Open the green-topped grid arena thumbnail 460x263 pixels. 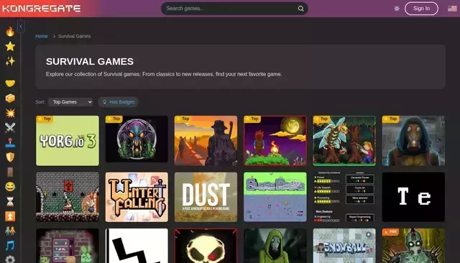(275, 197)
